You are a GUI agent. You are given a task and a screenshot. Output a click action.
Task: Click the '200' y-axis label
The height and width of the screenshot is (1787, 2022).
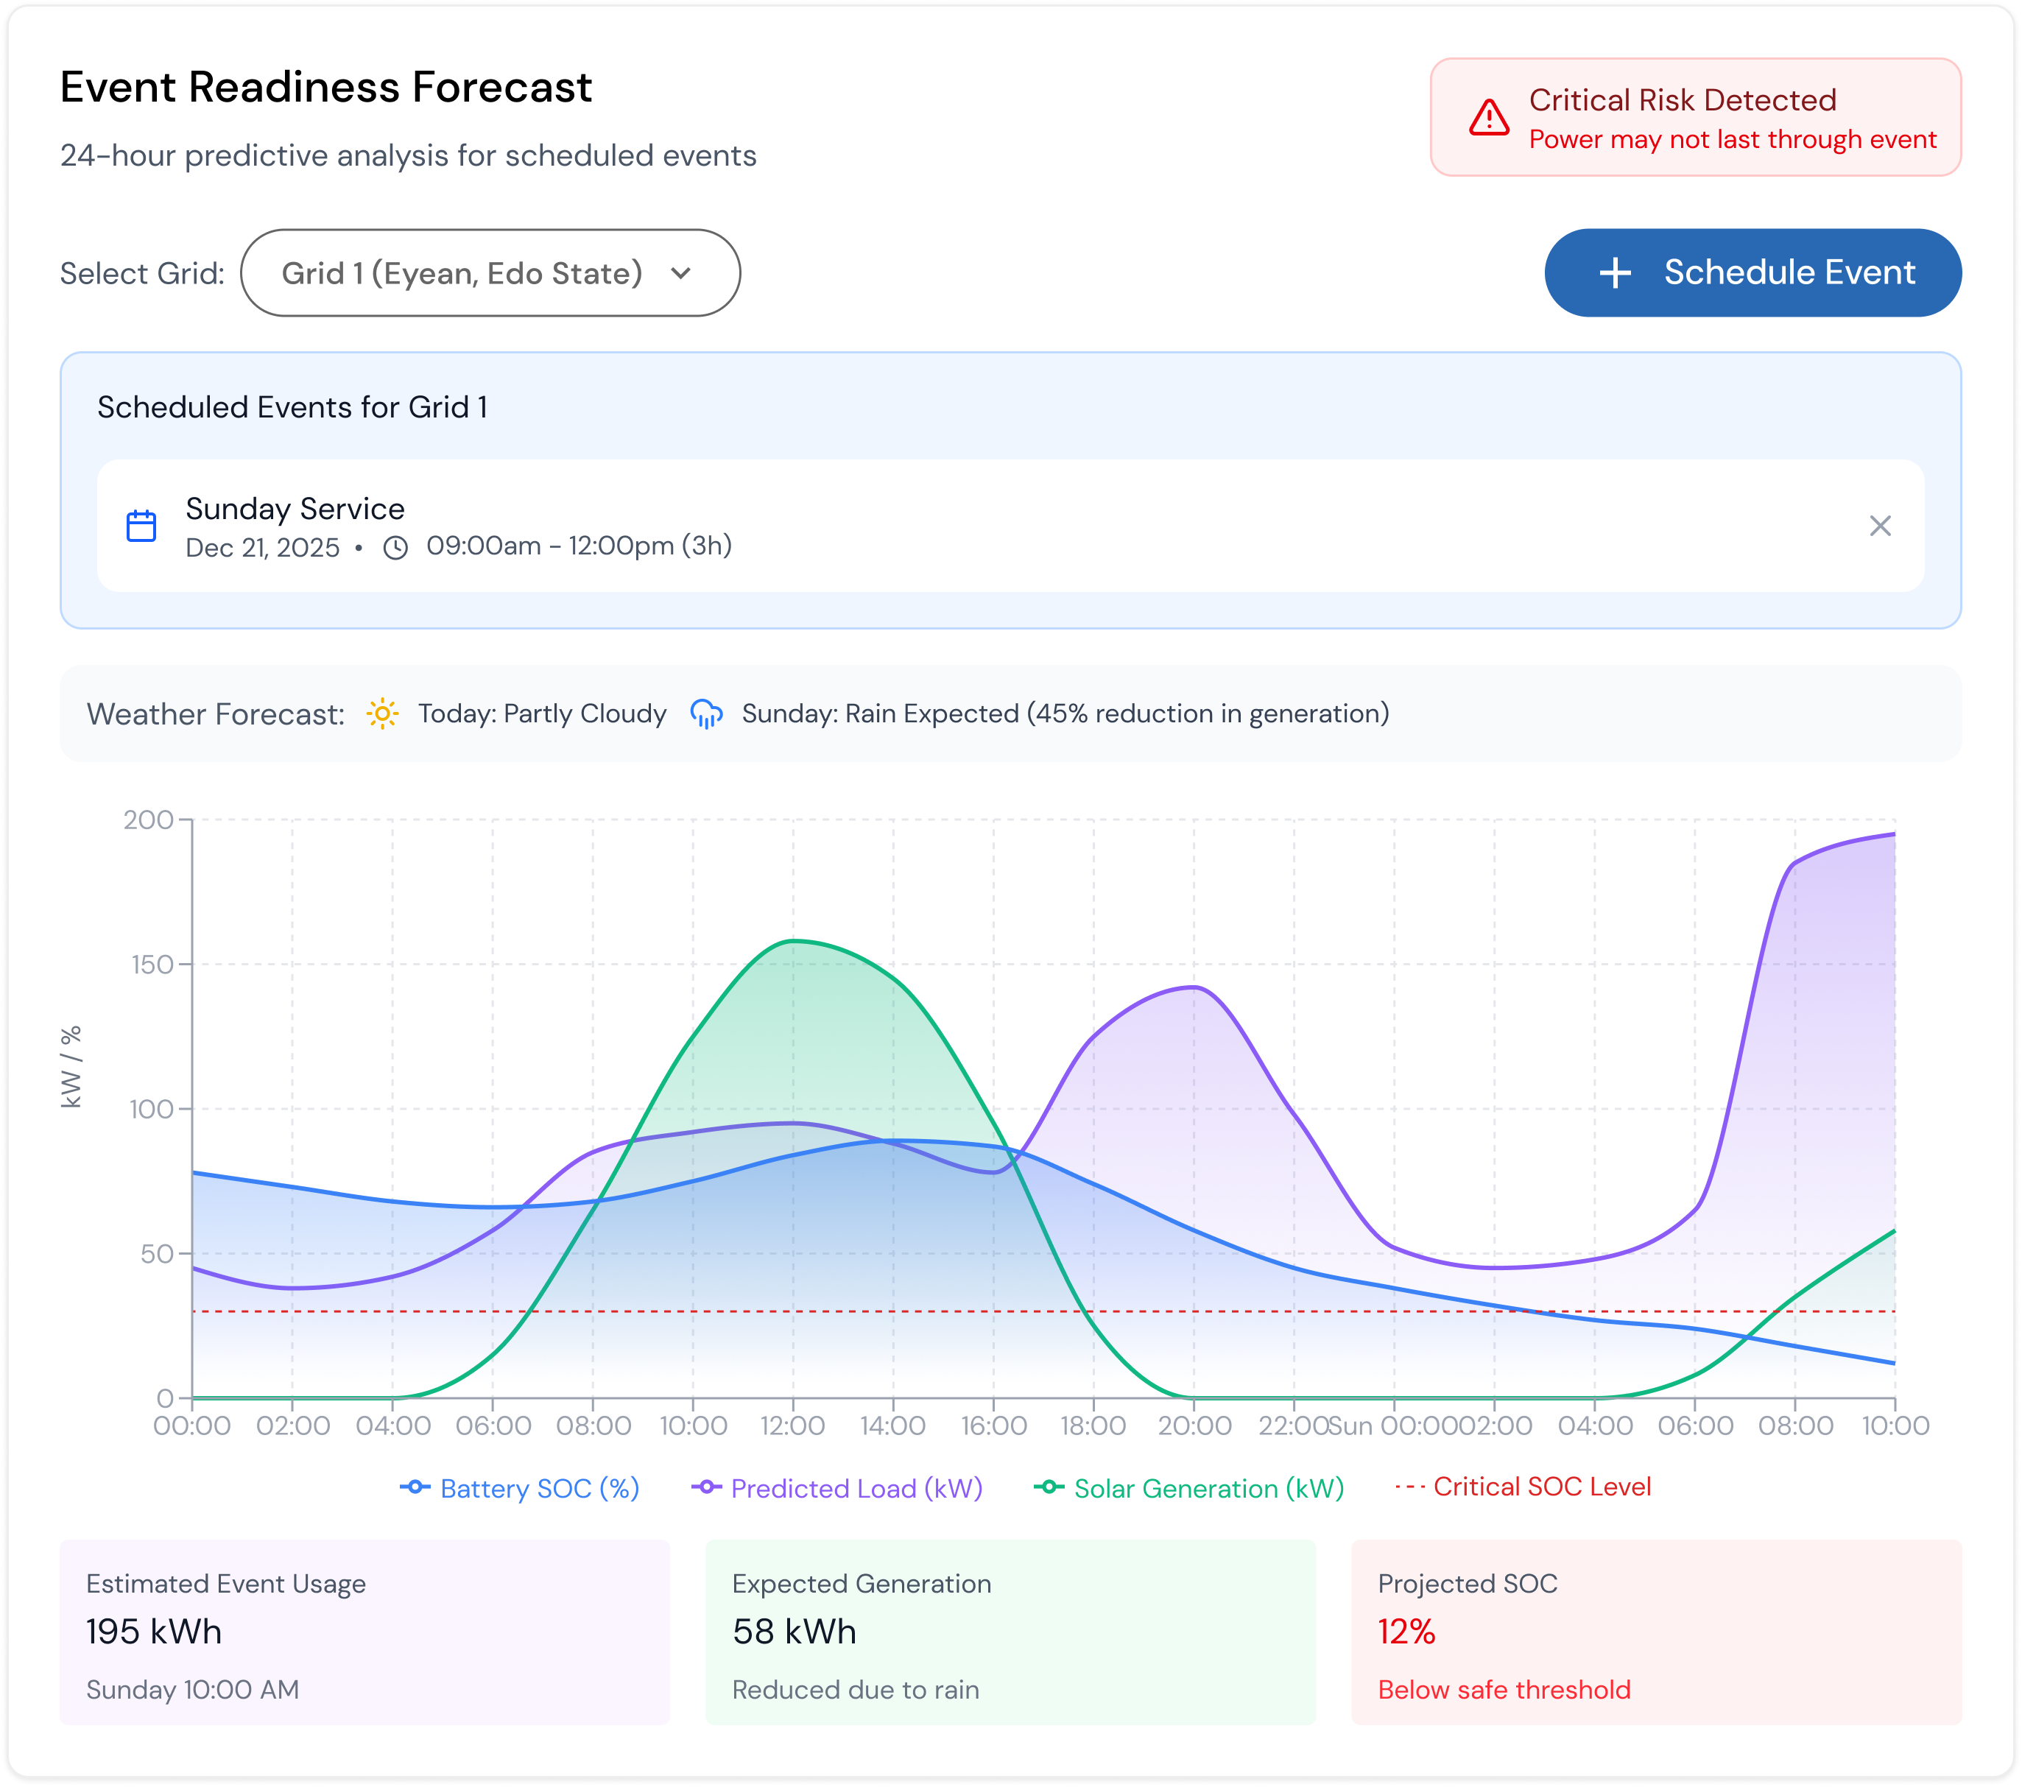(149, 819)
